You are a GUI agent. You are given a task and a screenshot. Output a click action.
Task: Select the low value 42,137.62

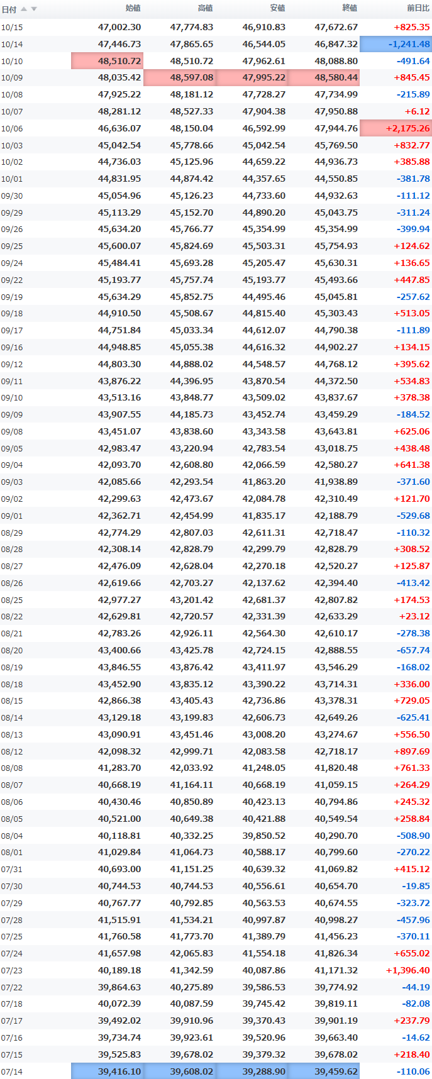(x=264, y=583)
